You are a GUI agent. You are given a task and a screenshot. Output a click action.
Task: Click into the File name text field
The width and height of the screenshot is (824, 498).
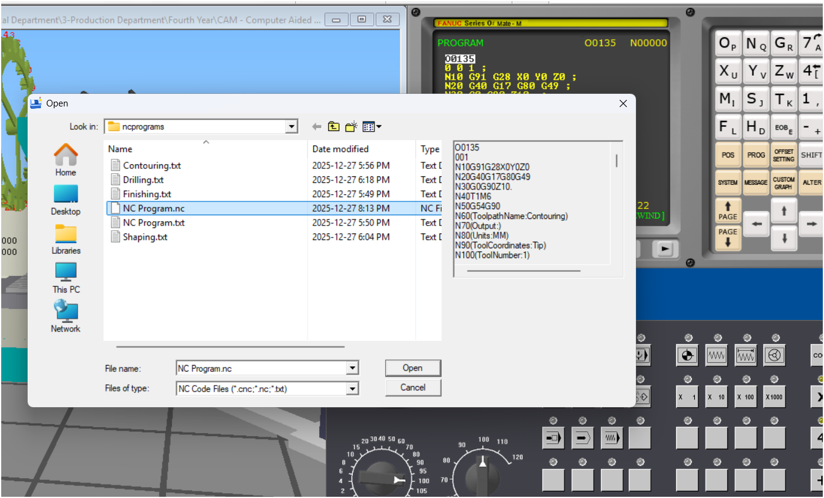point(261,368)
